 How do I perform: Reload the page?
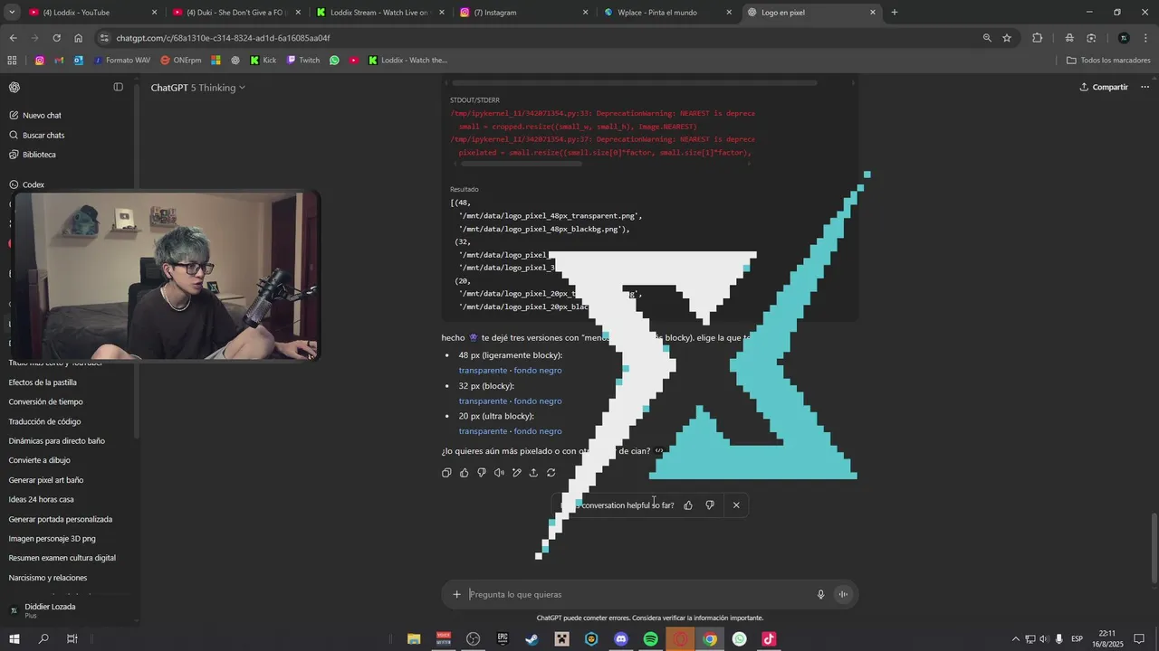click(56, 38)
